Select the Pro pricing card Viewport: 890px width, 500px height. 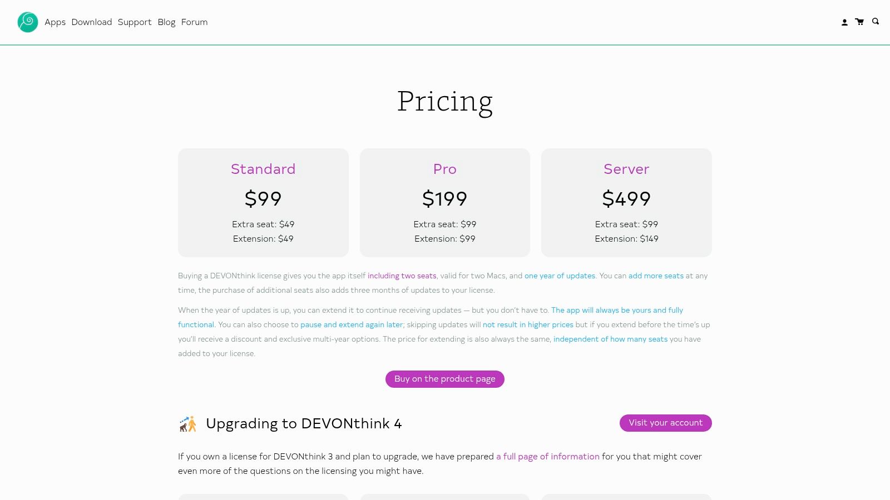coord(445,202)
